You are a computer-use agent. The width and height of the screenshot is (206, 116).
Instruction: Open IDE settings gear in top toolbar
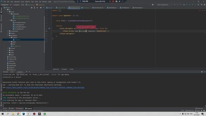tap(204, 5)
